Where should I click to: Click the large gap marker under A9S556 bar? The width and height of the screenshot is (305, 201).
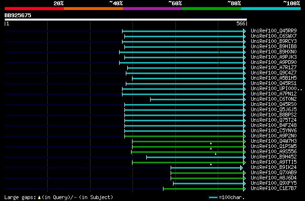[x=215, y=154]
